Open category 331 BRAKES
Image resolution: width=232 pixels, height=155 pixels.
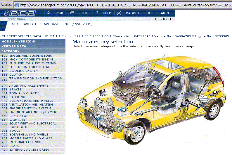pyautogui.click(x=15, y=89)
